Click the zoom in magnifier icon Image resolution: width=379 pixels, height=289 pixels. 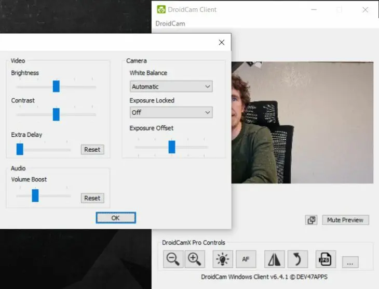click(195, 259)
